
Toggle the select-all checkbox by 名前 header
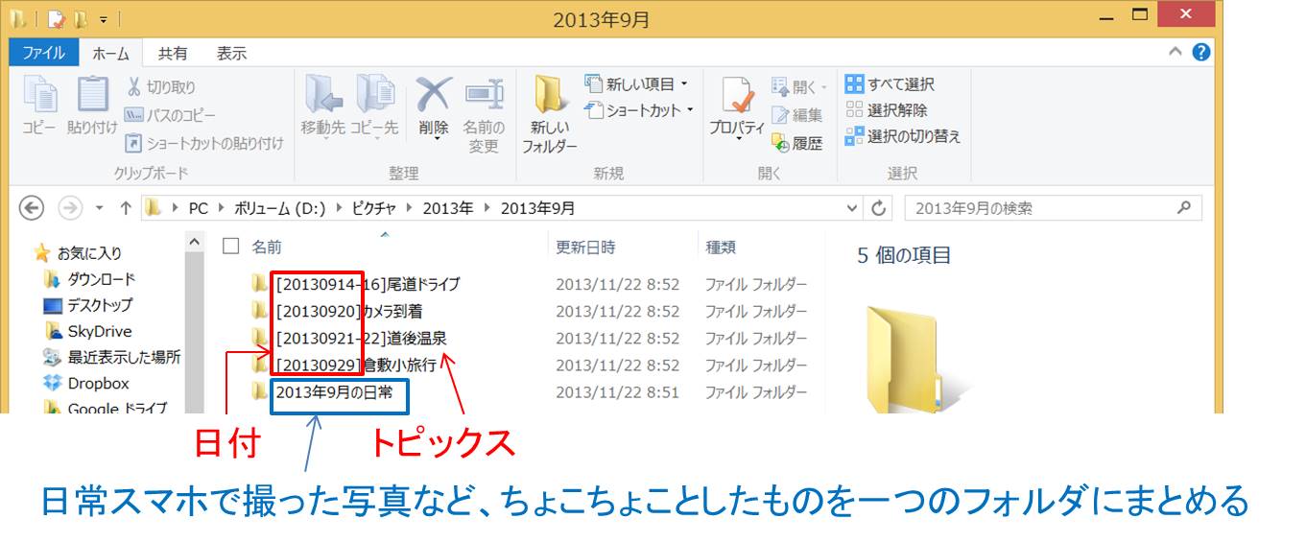230,247
